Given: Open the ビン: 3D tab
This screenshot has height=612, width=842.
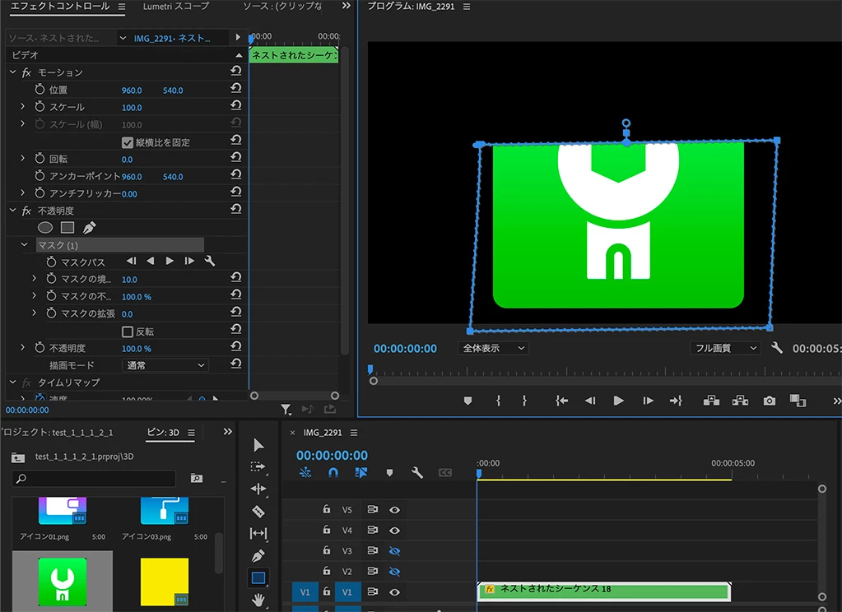Looking at the screenshot, I should 163,433.
